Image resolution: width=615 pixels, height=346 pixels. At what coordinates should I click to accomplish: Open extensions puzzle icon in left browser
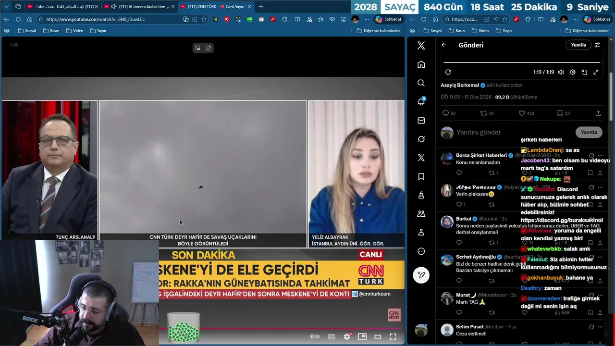click(x=284, y=19)
